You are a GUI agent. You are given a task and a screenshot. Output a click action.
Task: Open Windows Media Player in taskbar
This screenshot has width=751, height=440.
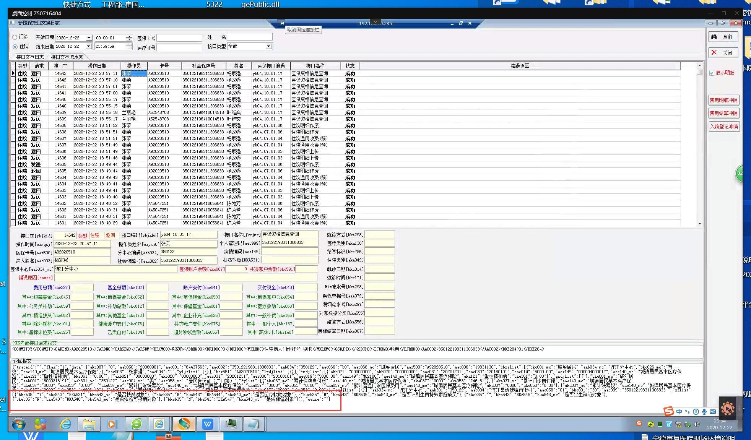coord(112,424)
